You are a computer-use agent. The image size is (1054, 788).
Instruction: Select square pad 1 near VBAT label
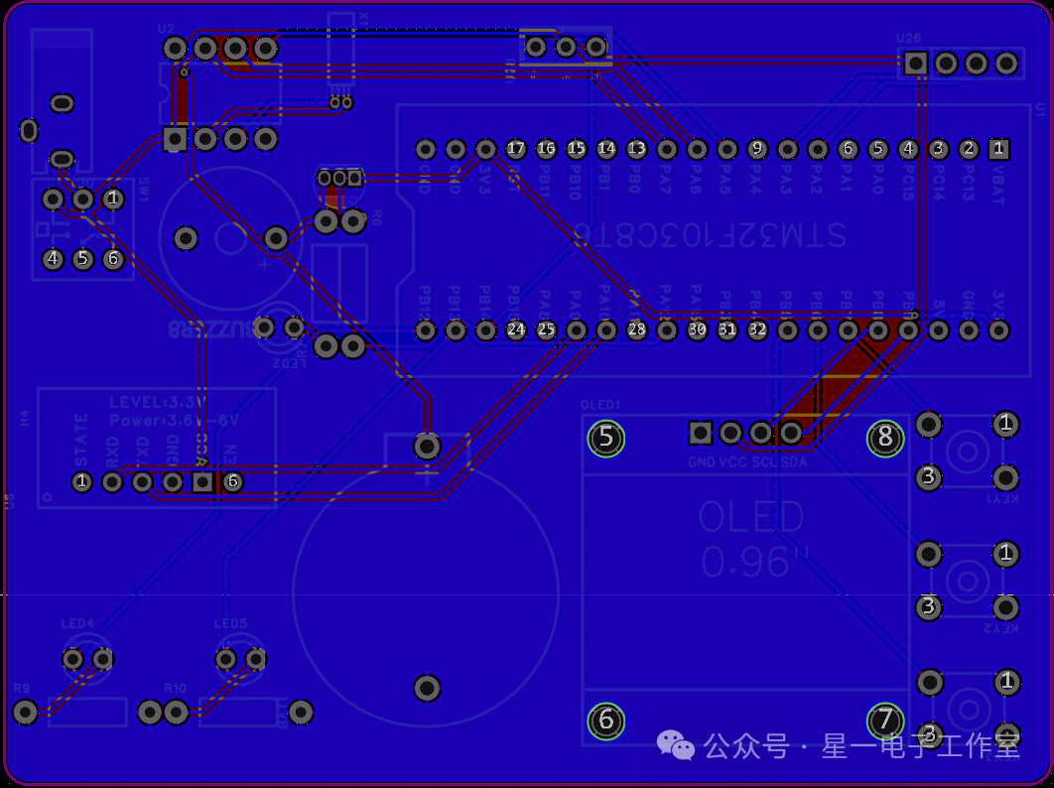pos(998,149)
